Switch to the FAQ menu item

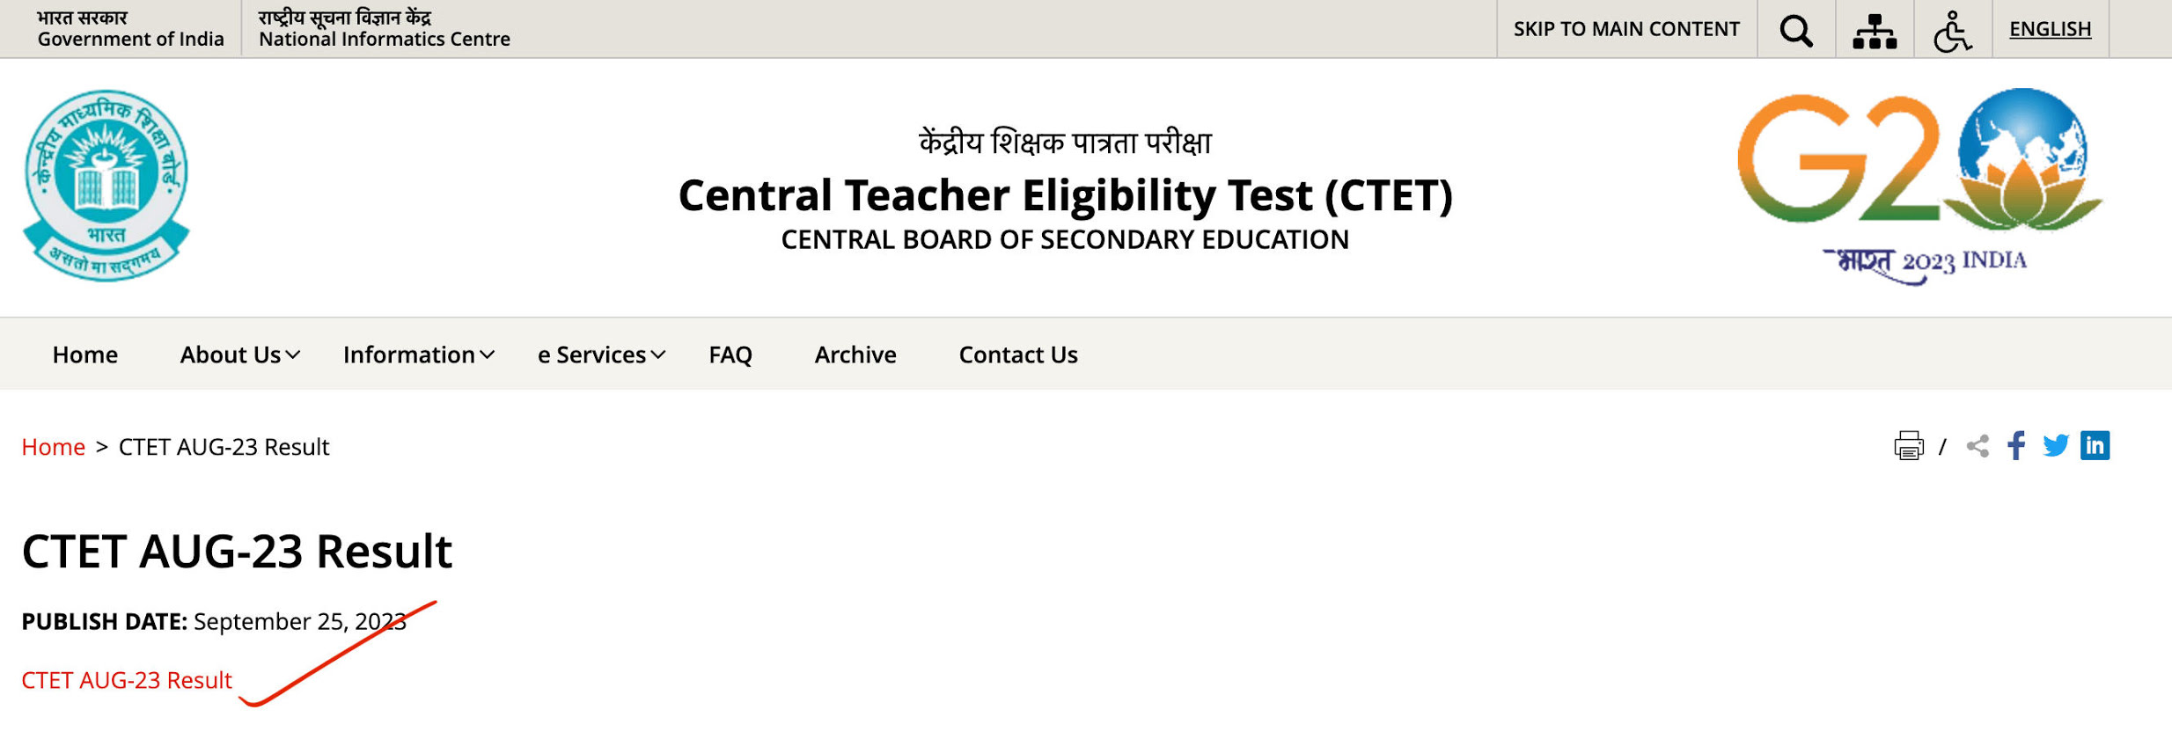pos(730,354)
